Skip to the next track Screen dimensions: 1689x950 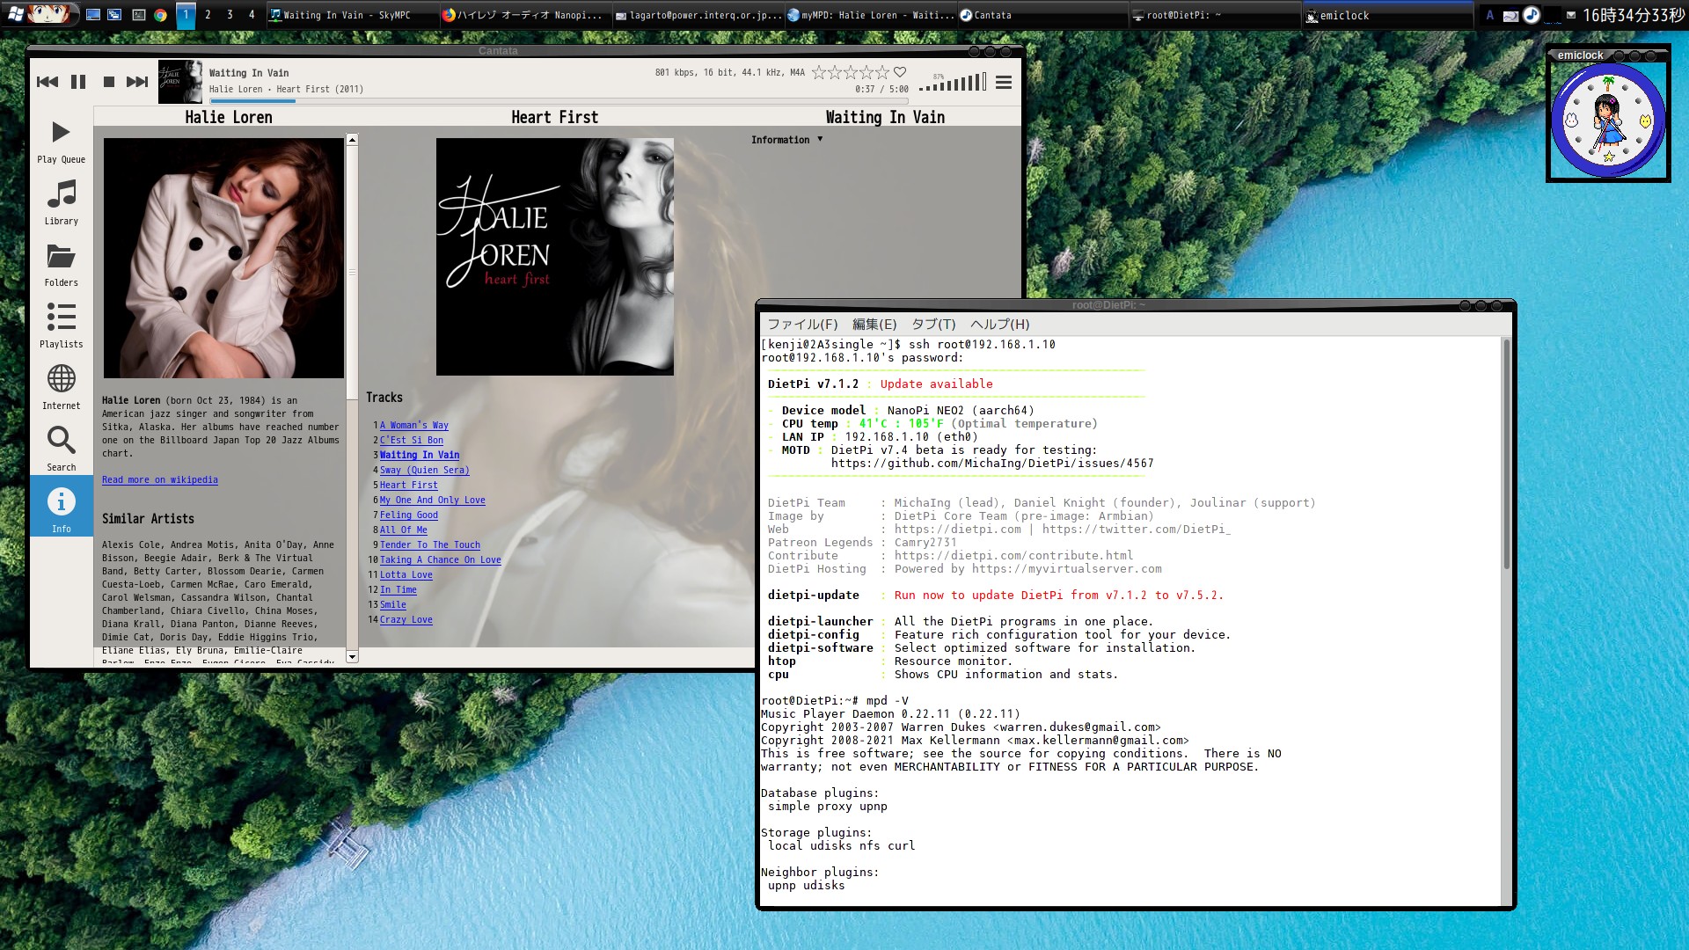137,82
